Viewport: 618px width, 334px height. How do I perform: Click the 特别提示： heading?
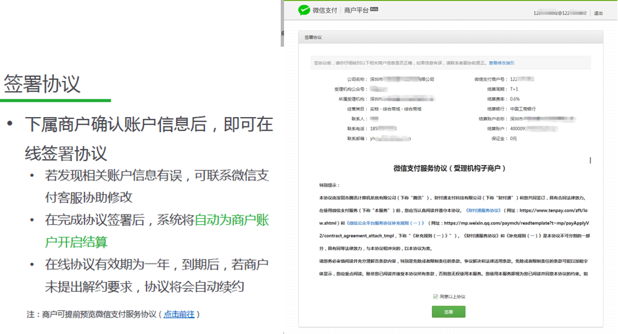tap(329, 185)
